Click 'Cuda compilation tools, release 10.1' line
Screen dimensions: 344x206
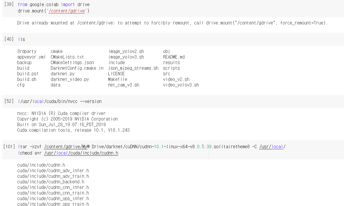pos(73,130)
